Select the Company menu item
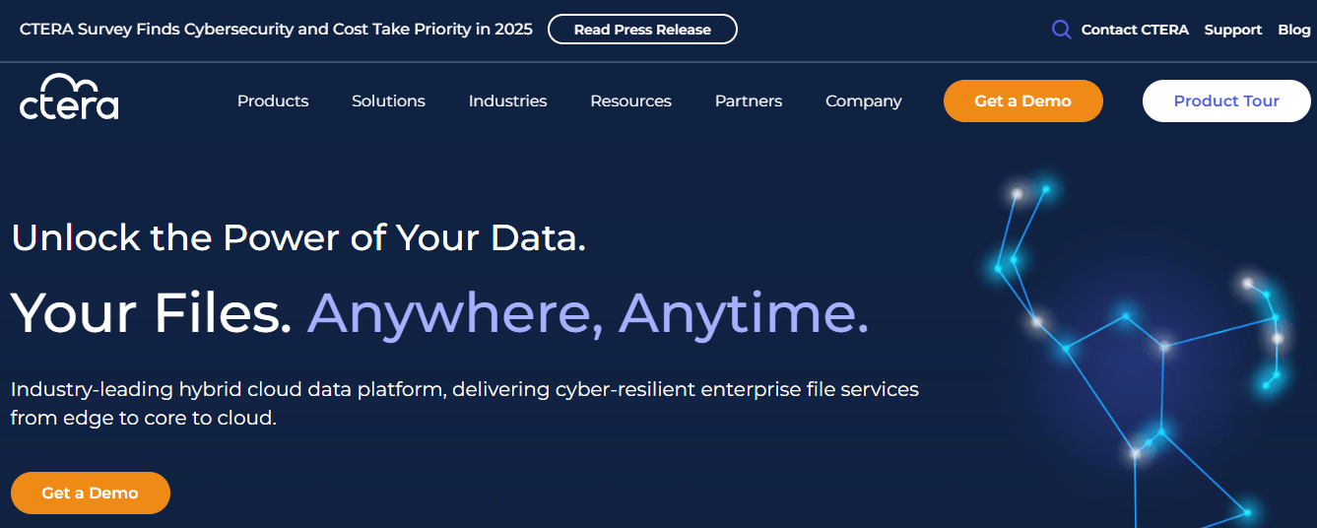The width and height of the screenshot is (1317, 528). point(863,100)
